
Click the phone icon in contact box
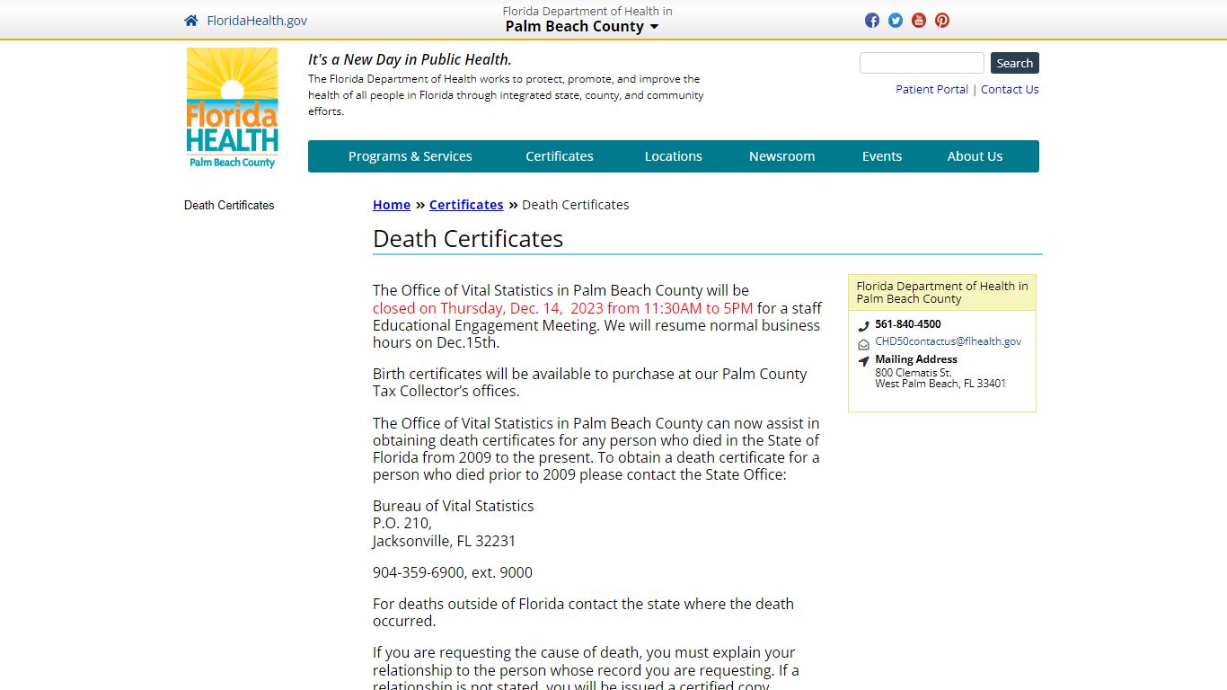point(863,326)
